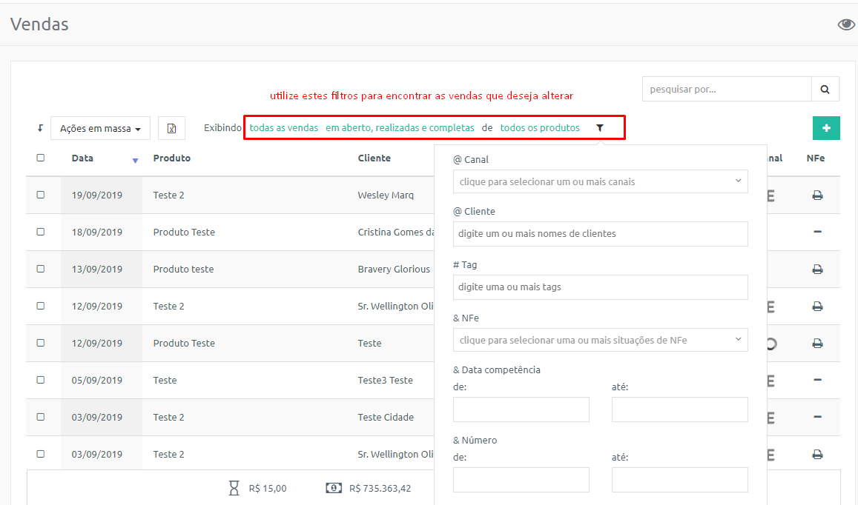
Task: Click the 'todos os produtos' filter link
Action: pos(540,128)
